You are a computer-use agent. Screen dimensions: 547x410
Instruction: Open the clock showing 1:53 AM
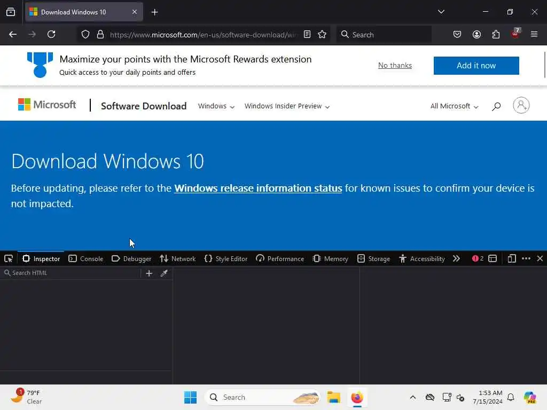tap(488, 397)
